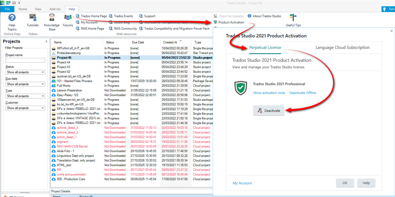Open Help Topics in the ribbon
This screenshot has width=395, height=197.
12,22
